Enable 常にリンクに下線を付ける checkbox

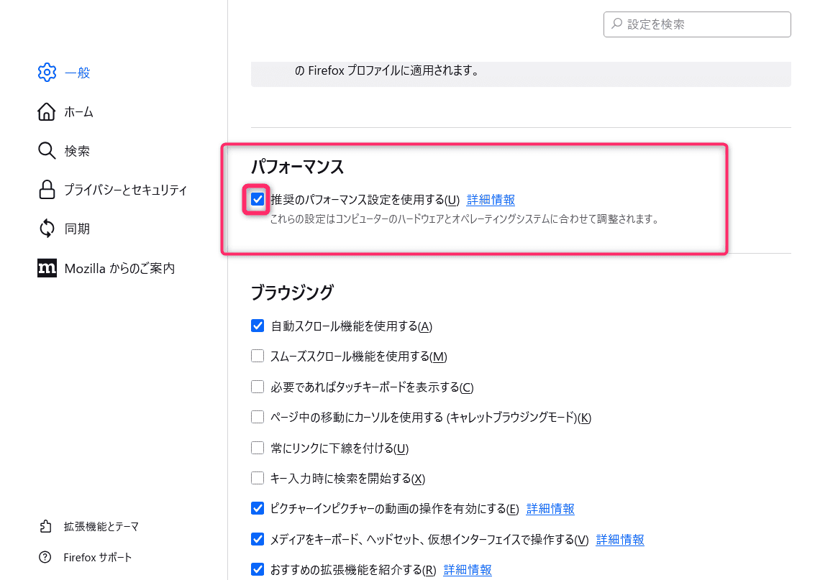(x=258, y=448)
